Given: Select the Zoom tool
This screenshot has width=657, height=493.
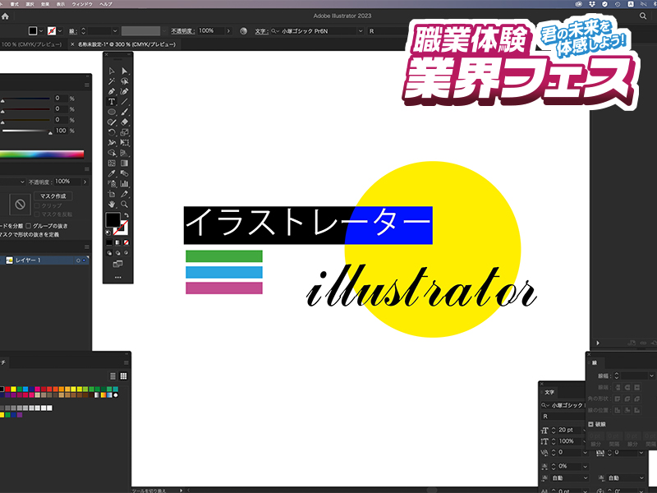Looking at the screenshot, I should coord(125,204).
